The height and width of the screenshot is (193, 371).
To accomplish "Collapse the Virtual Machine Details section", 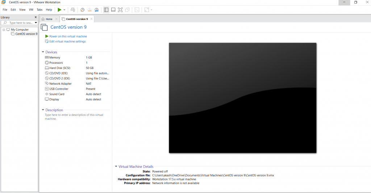I will [116, 166].
